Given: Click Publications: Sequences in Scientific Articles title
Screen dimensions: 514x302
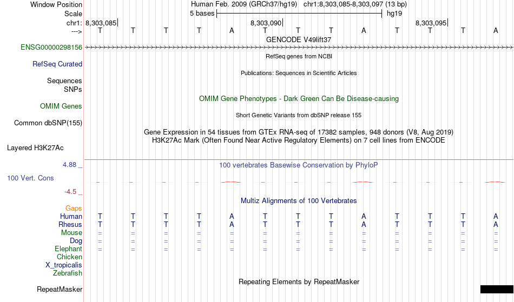Looking at the screenshot, I should coord(299,73).
